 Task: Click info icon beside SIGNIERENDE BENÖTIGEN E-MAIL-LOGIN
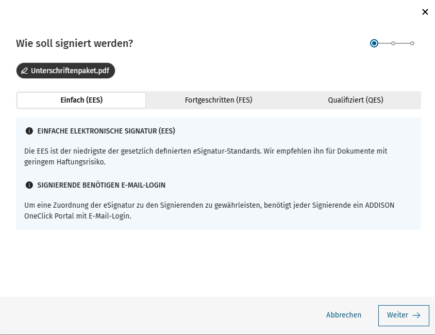pos(29,185)
